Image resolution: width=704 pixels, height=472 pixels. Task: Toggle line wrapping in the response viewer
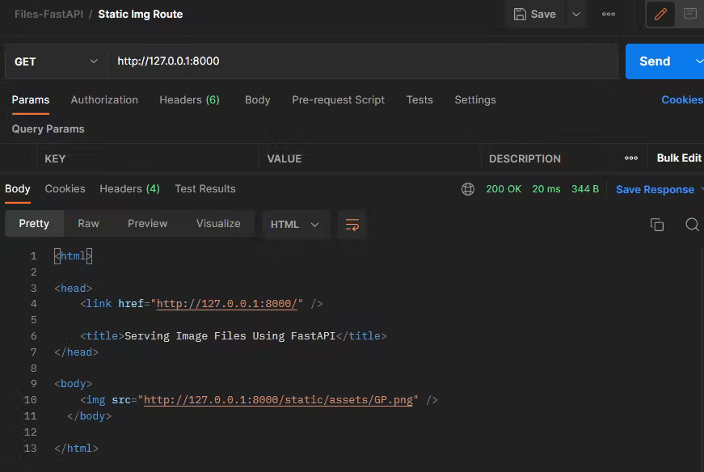(x=351, y=224)
